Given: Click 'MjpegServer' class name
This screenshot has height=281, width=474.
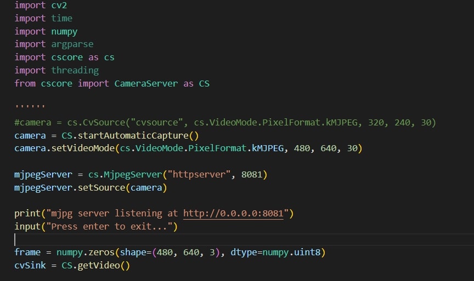Looking at the screenshot, I should pos(133,174).
